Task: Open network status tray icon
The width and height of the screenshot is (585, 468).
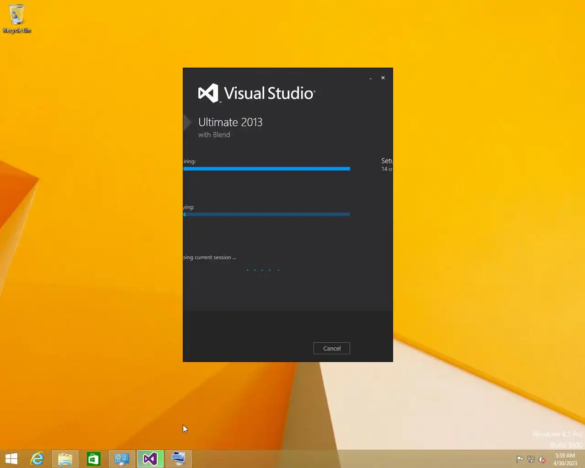Action: coord(531,459)
